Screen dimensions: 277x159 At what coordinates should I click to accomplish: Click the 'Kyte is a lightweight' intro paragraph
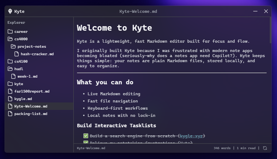tap(163, 41)
